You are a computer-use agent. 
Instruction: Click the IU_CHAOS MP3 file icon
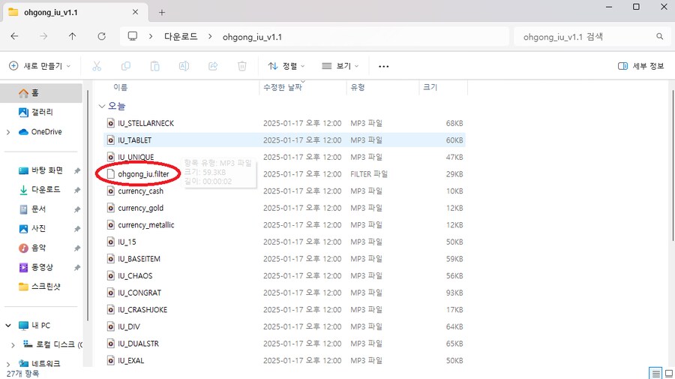pos(111,275)
